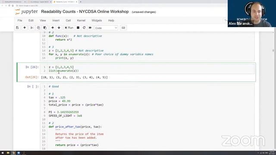Save the notebook with the floppy disk icon
The height and width of the screenshot is (155, 276).
click(x=17, y=28)
